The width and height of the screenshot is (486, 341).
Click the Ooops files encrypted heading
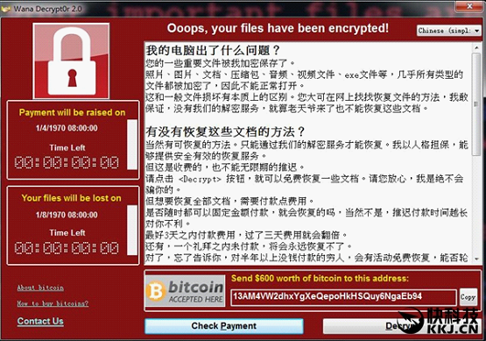pos(278,28)
